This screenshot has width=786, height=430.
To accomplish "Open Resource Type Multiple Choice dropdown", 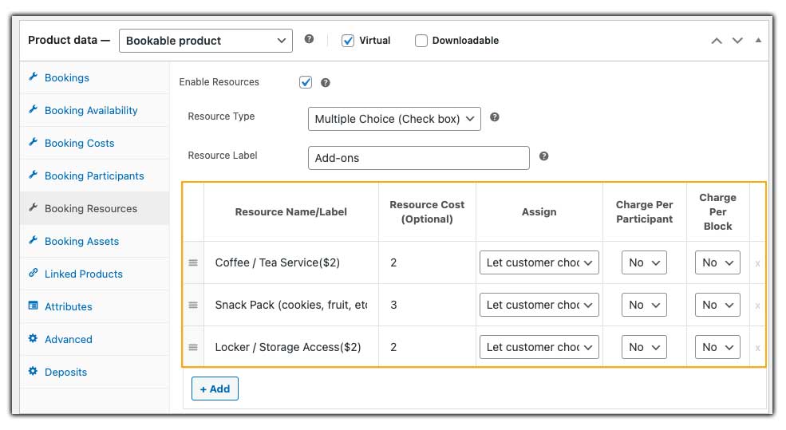I will pos(394,119).
